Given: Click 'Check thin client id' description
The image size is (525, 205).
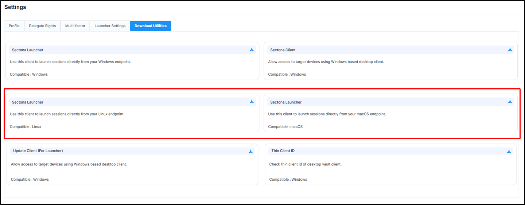Looking at the screenshot, I should [306, 164].
